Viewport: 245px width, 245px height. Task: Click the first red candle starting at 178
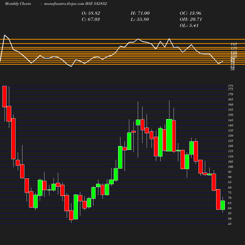pos(4,97)
